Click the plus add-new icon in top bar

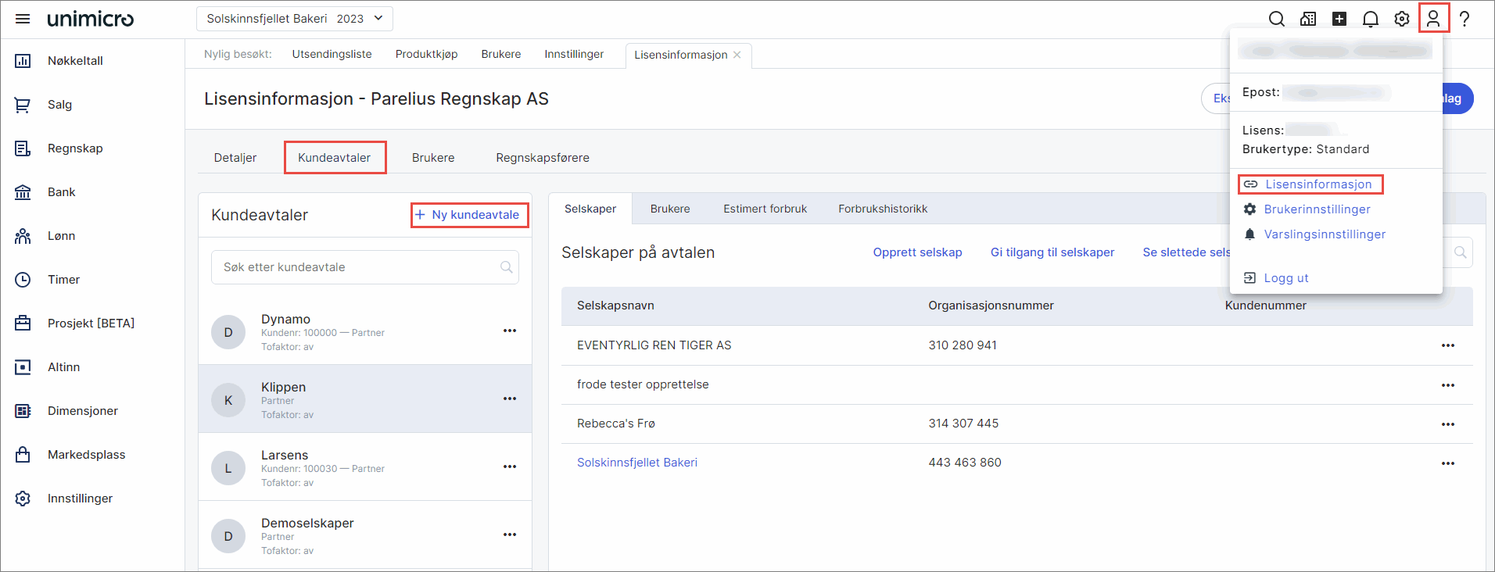(x=1339, y=19)
